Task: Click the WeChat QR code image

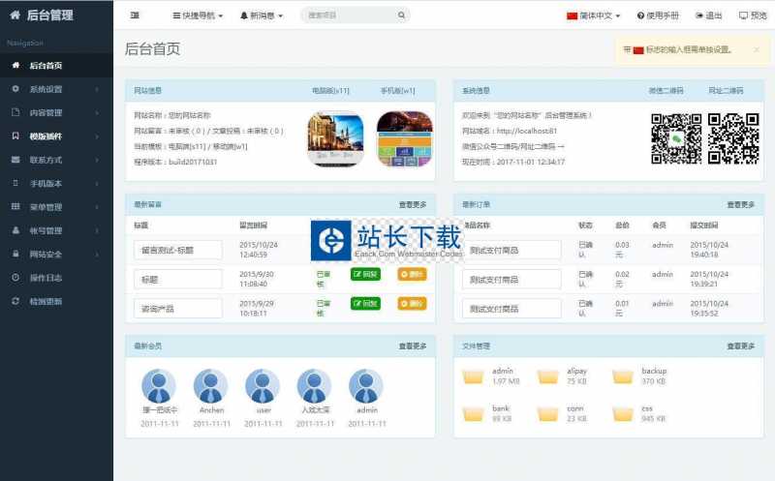Action: pyautogui.click(x=675, y=138)
